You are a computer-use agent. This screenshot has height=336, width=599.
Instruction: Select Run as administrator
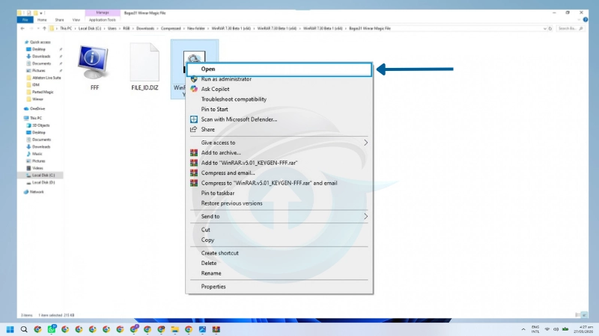(x=279, y=79)
